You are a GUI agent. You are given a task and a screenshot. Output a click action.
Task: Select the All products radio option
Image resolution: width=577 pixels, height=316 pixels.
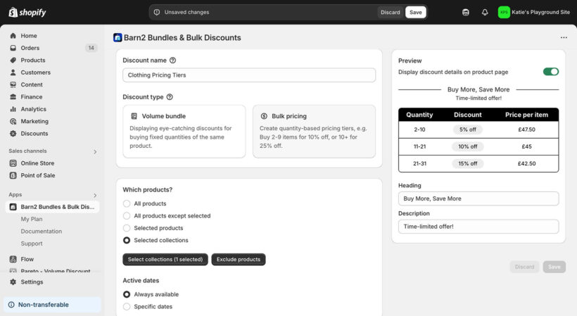pyautogui.click(x=127, y=203)
